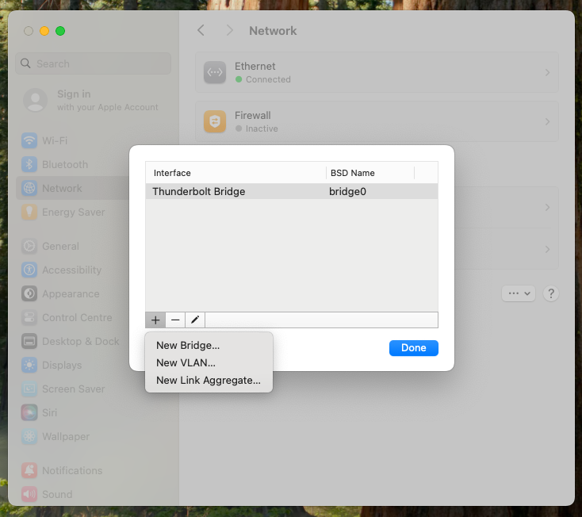Choose New Link Aggregate... option
This screenshot has width=582, height=517.
coord(208,380)
